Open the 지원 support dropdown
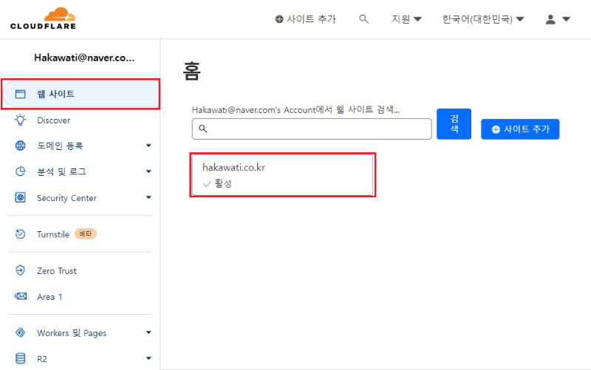 [406, 19]
